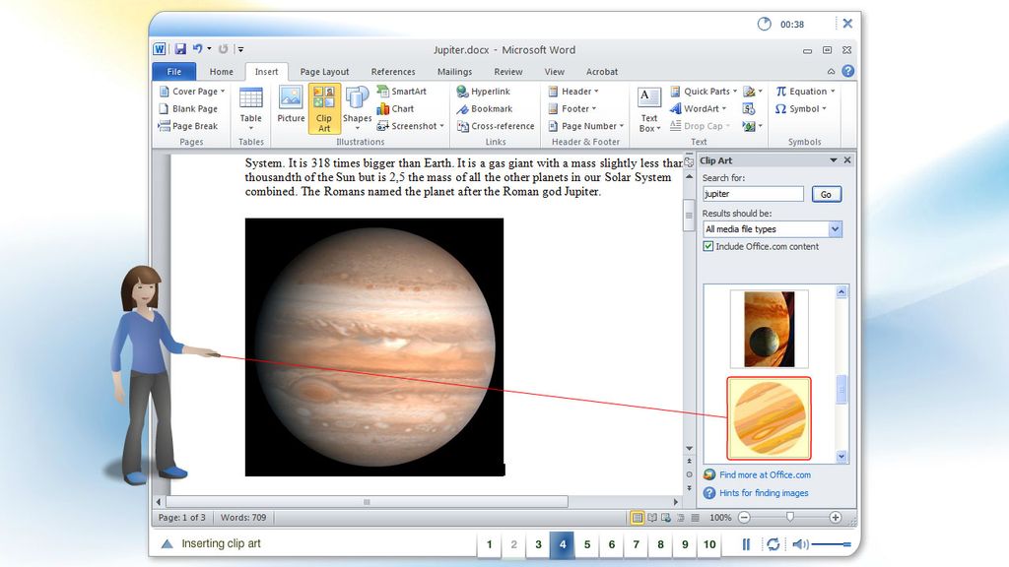Screen dimensions: 1009x567
Task: Click the Save icon in quick access toolbar
Action: click(x=180, y=49)
